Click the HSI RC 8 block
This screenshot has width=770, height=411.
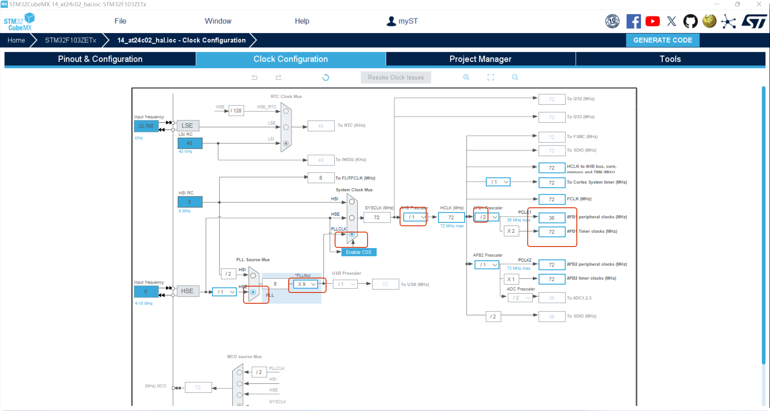[190, 202]
